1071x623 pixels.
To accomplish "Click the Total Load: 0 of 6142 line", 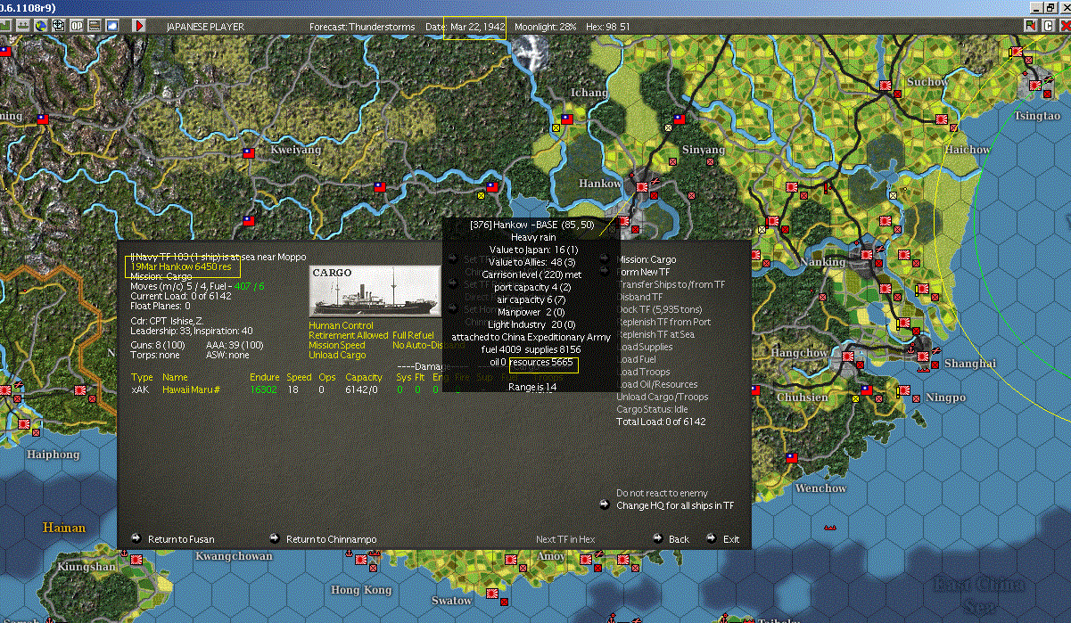I will [x=661, y=422].
